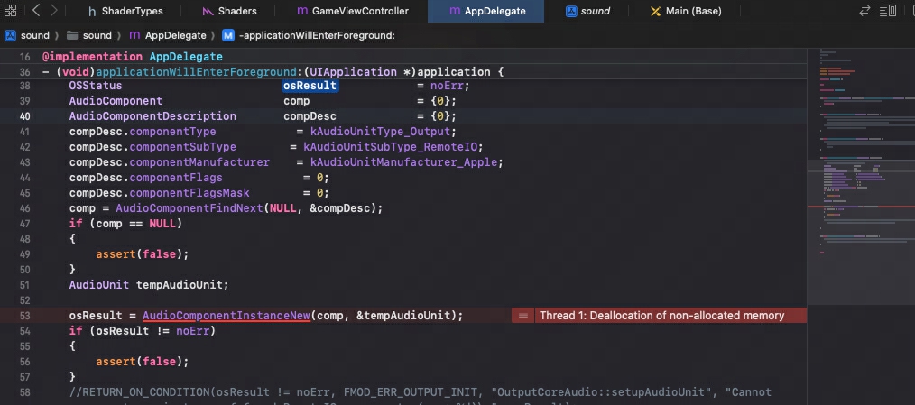Click the Deallocation of non-allocated memory error
The width and height of the screenshot is (915, 405).
(x=661, y=316)
